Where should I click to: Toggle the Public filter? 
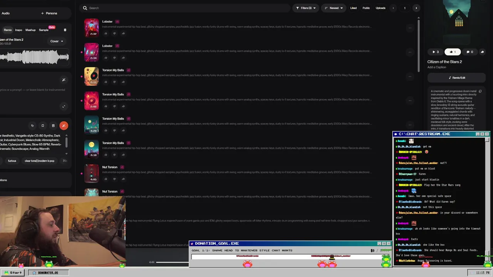(x=366, y=8)
